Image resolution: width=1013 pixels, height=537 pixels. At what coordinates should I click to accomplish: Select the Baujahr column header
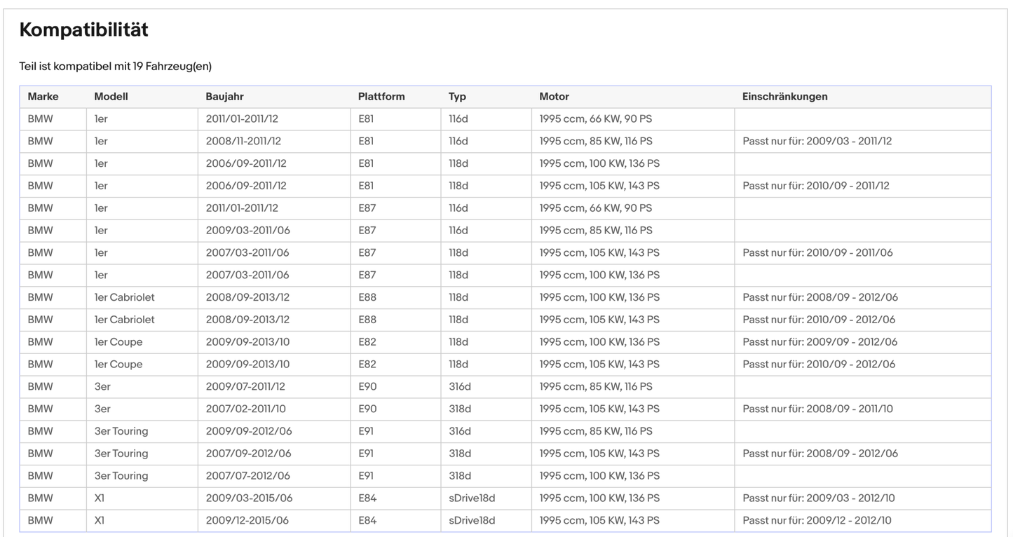(x=224, y=97)
